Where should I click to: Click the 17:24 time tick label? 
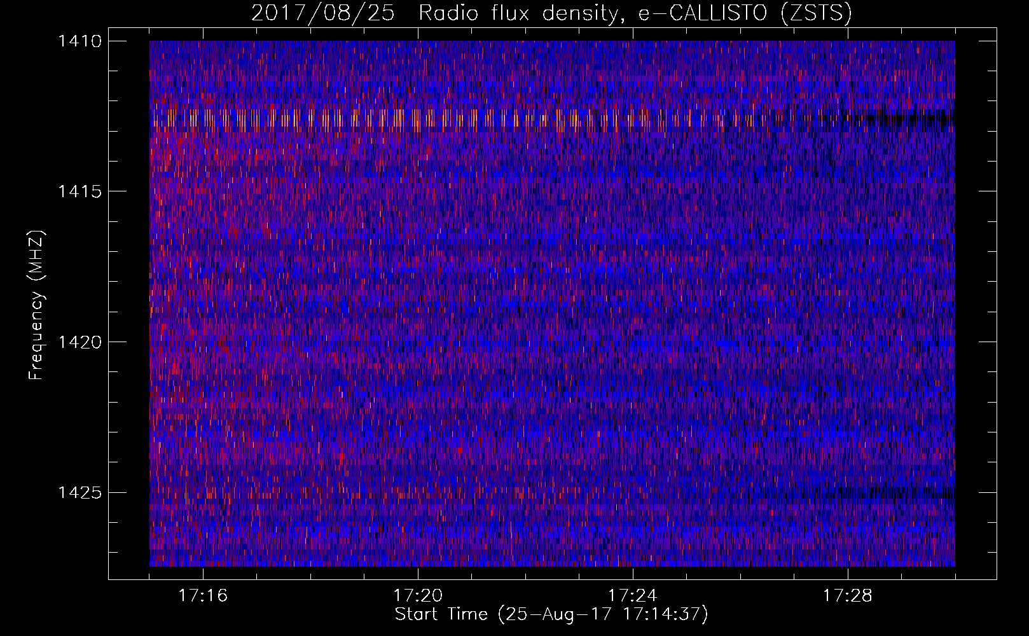(633, 596)
